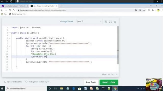This screenshot has height=91, width=163.
Task: Click the String s1=sc.next(); line
Action: coord(43,49)
